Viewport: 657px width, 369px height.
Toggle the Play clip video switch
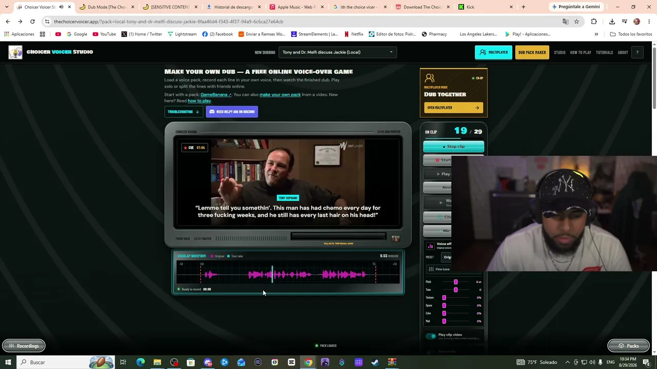(x=431, y=336)
